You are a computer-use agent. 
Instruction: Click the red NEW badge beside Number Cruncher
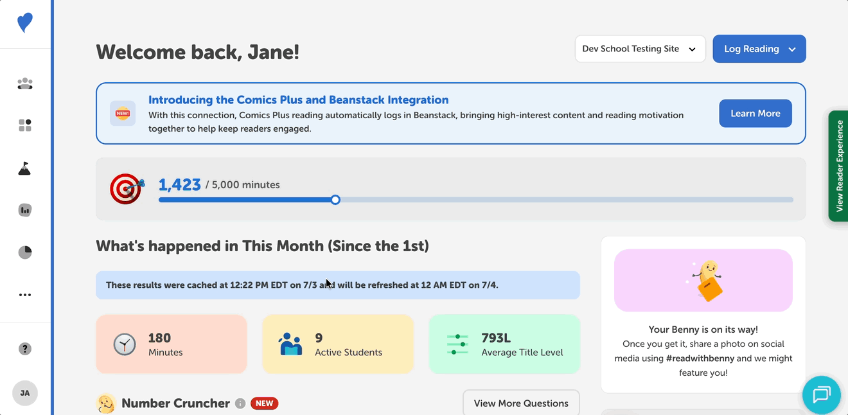pyautogui.click(x=264, y=403)
